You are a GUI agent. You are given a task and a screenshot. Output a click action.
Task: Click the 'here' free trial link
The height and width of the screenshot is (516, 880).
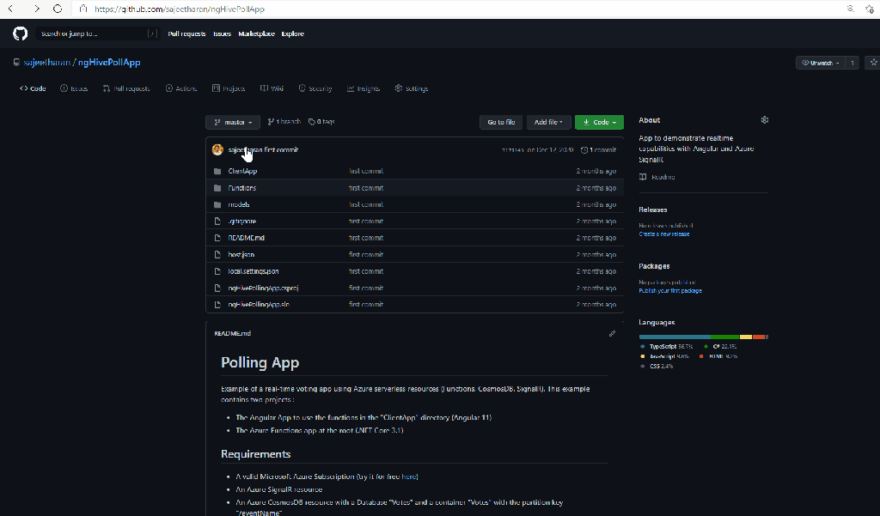(x=409, y=477)
